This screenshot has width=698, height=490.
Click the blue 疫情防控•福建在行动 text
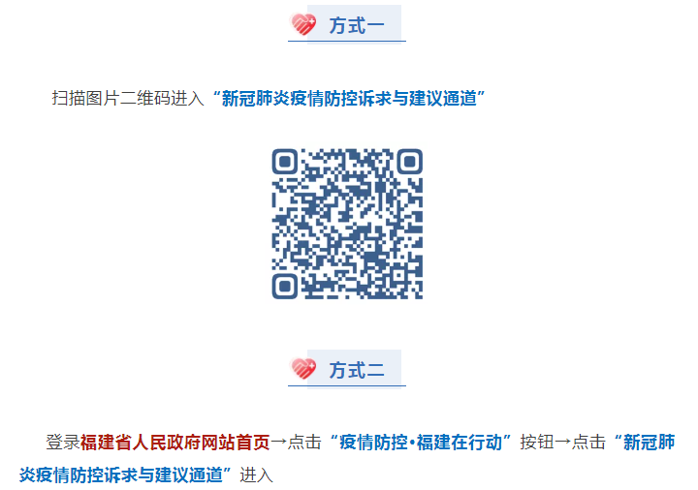421,442
